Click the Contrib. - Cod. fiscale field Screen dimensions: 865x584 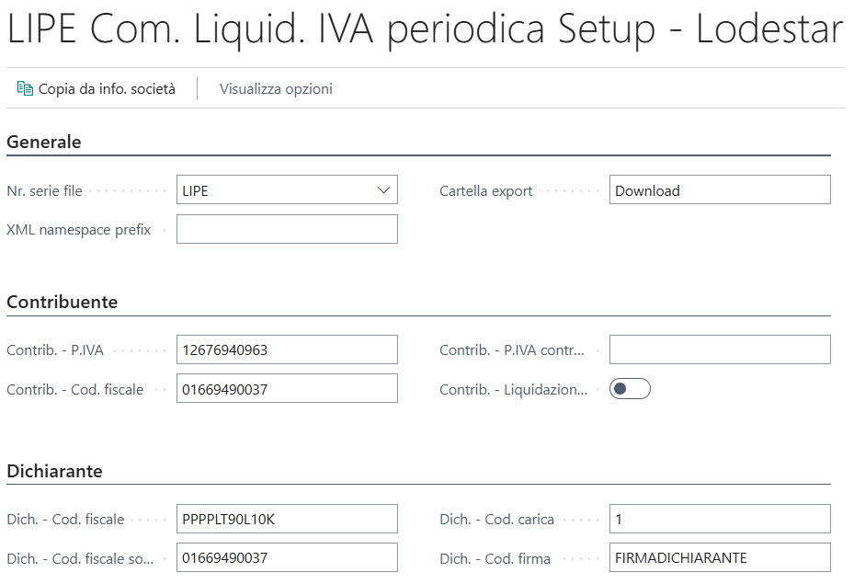click(286, 388)
